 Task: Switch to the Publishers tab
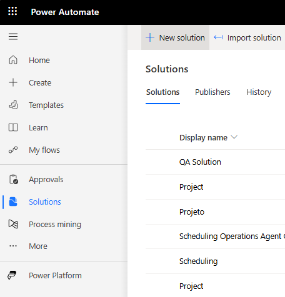pos(212,92)
